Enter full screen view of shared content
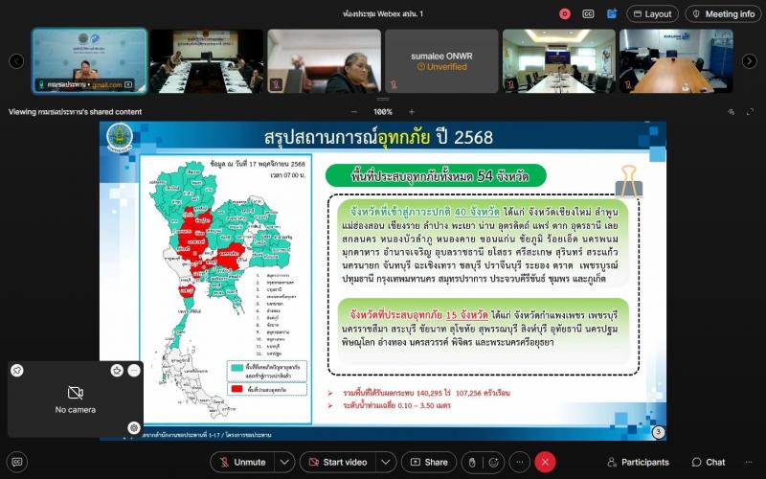Screen dimensions: 766x479 click(750, 112)
